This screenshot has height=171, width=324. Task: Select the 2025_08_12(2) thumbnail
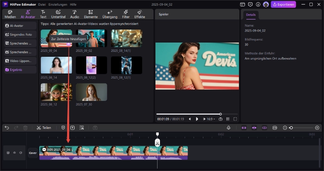click(92, 65)
